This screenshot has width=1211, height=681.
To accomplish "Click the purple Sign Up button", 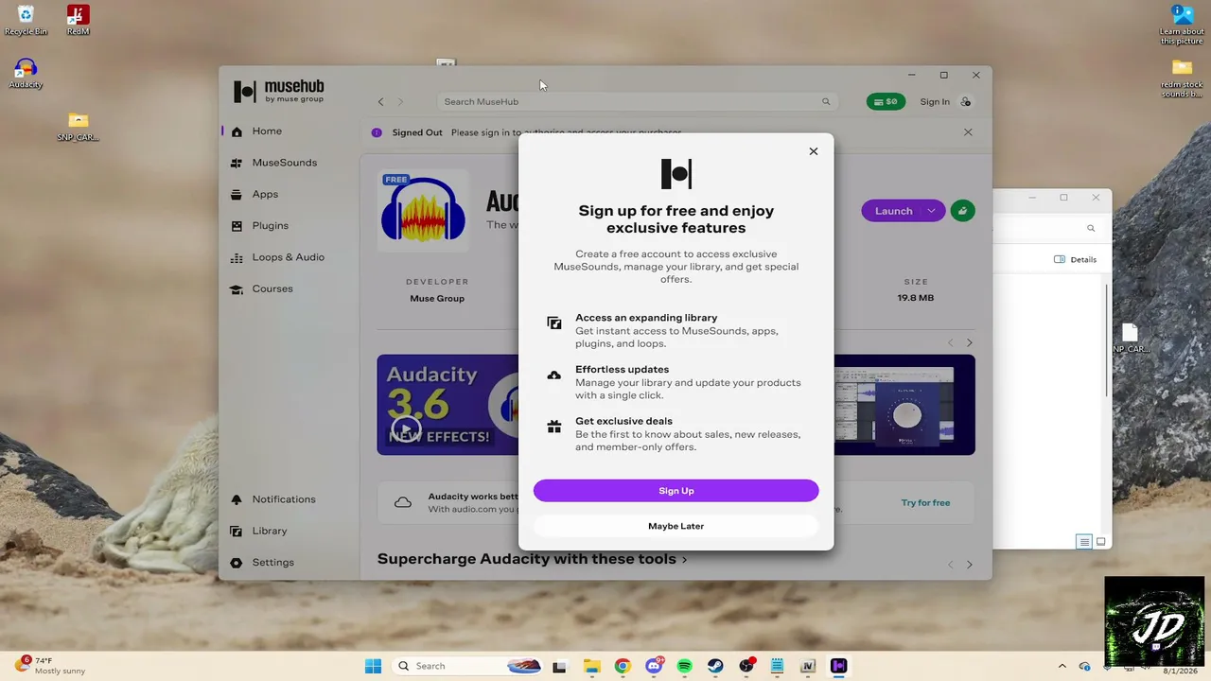I will (x=676, y=491).
